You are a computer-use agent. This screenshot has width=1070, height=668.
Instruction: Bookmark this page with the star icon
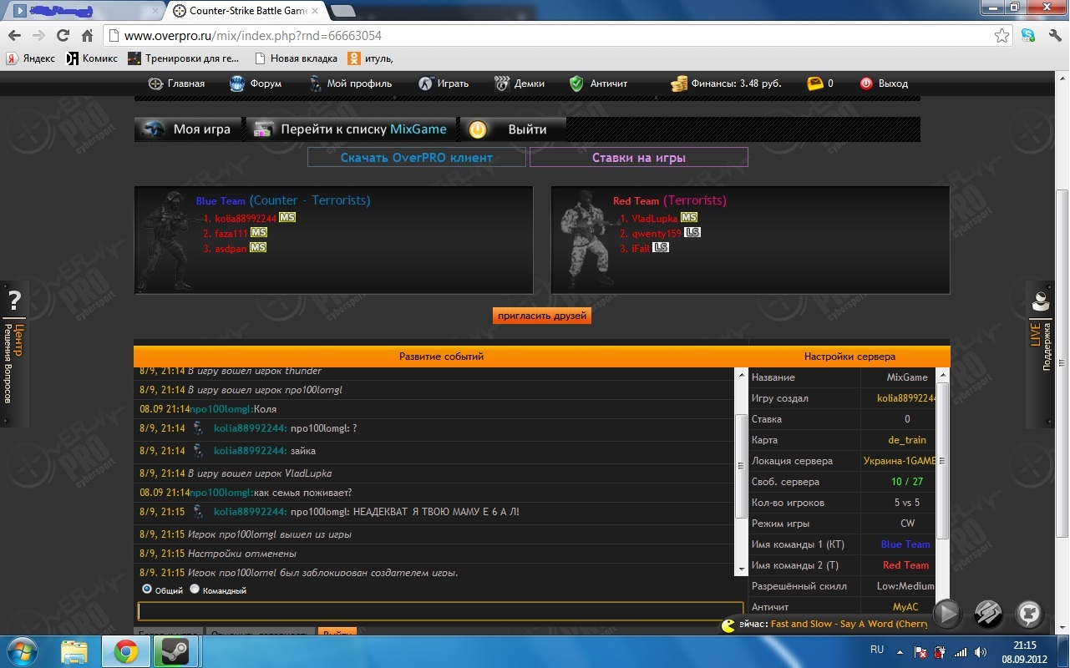[x=1002, y=36]
